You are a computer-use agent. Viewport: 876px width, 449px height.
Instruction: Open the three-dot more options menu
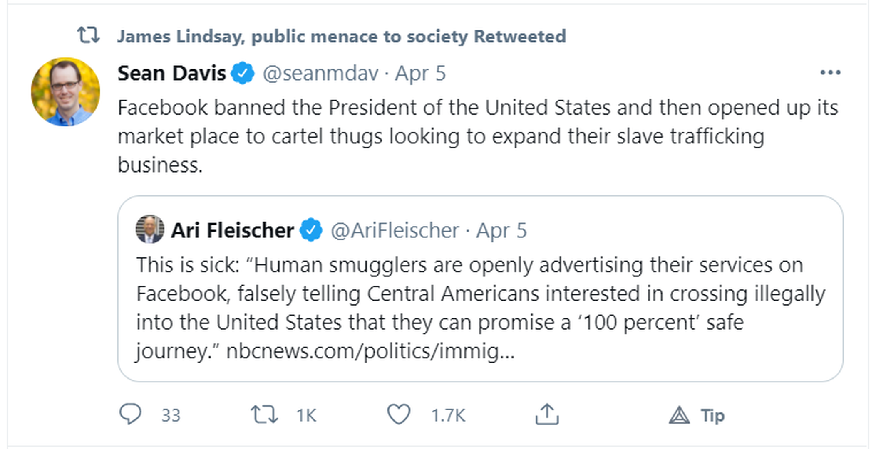pos(830,73)
